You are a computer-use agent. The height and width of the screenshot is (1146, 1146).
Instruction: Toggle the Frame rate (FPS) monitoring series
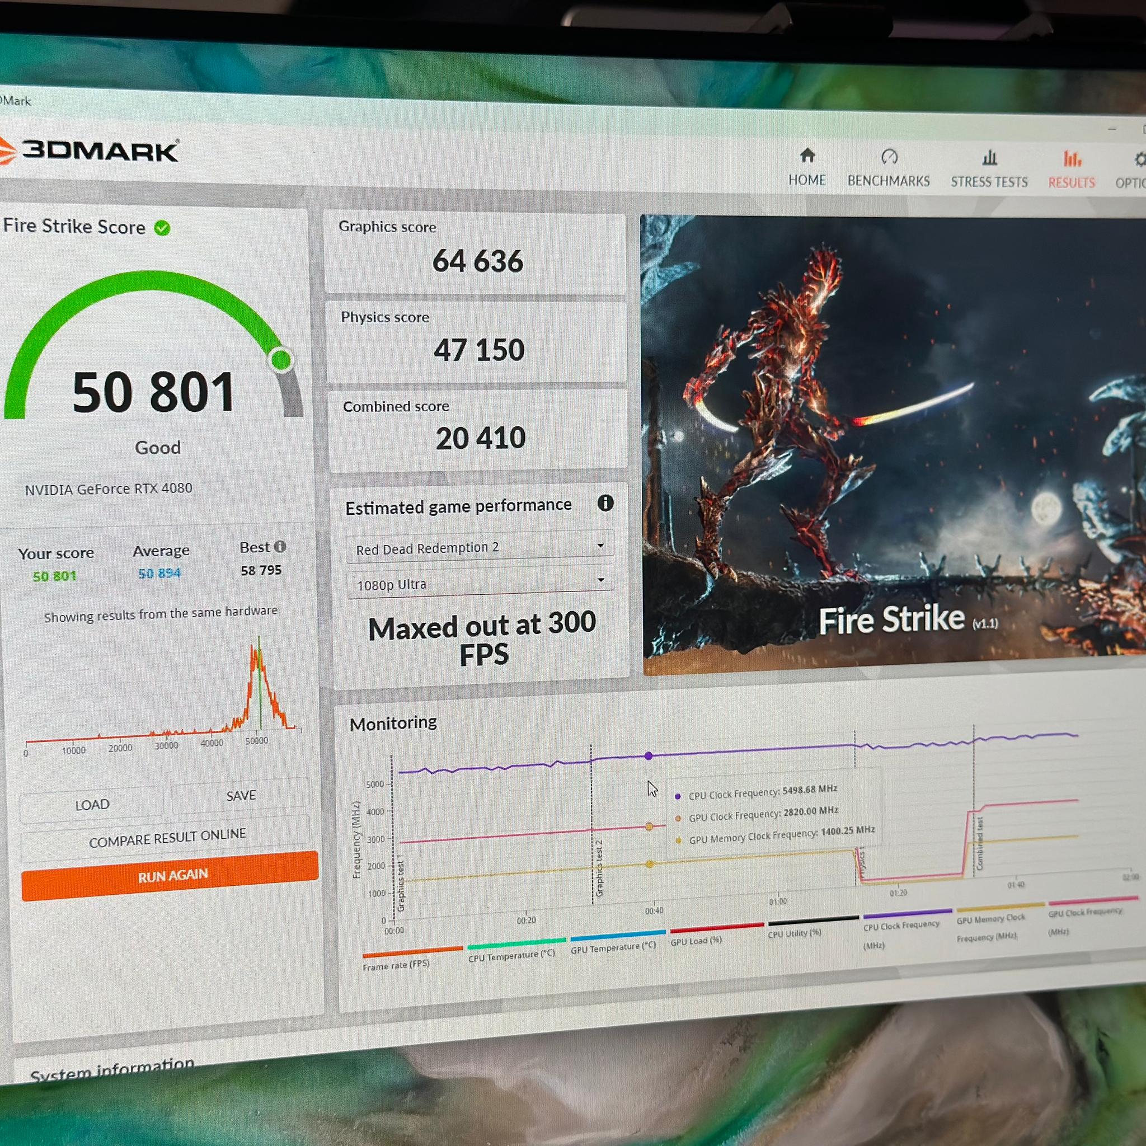(x=396, y=965)
